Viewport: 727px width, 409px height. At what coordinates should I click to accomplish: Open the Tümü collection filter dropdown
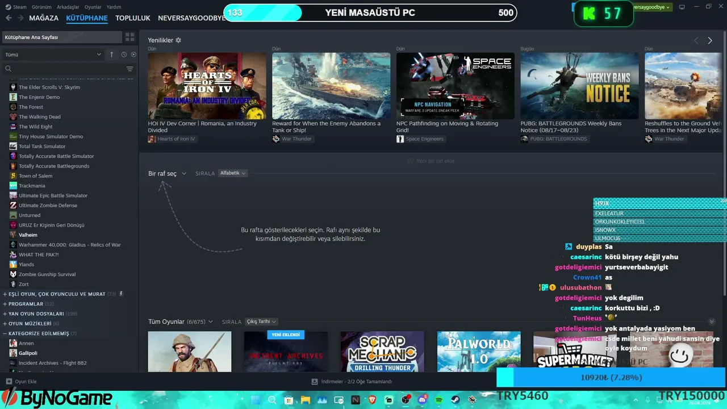coord(53,55)
